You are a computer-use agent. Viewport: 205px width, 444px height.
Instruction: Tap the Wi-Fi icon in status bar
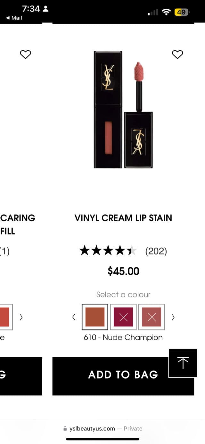pyautogui.click(x=166, y=12)
